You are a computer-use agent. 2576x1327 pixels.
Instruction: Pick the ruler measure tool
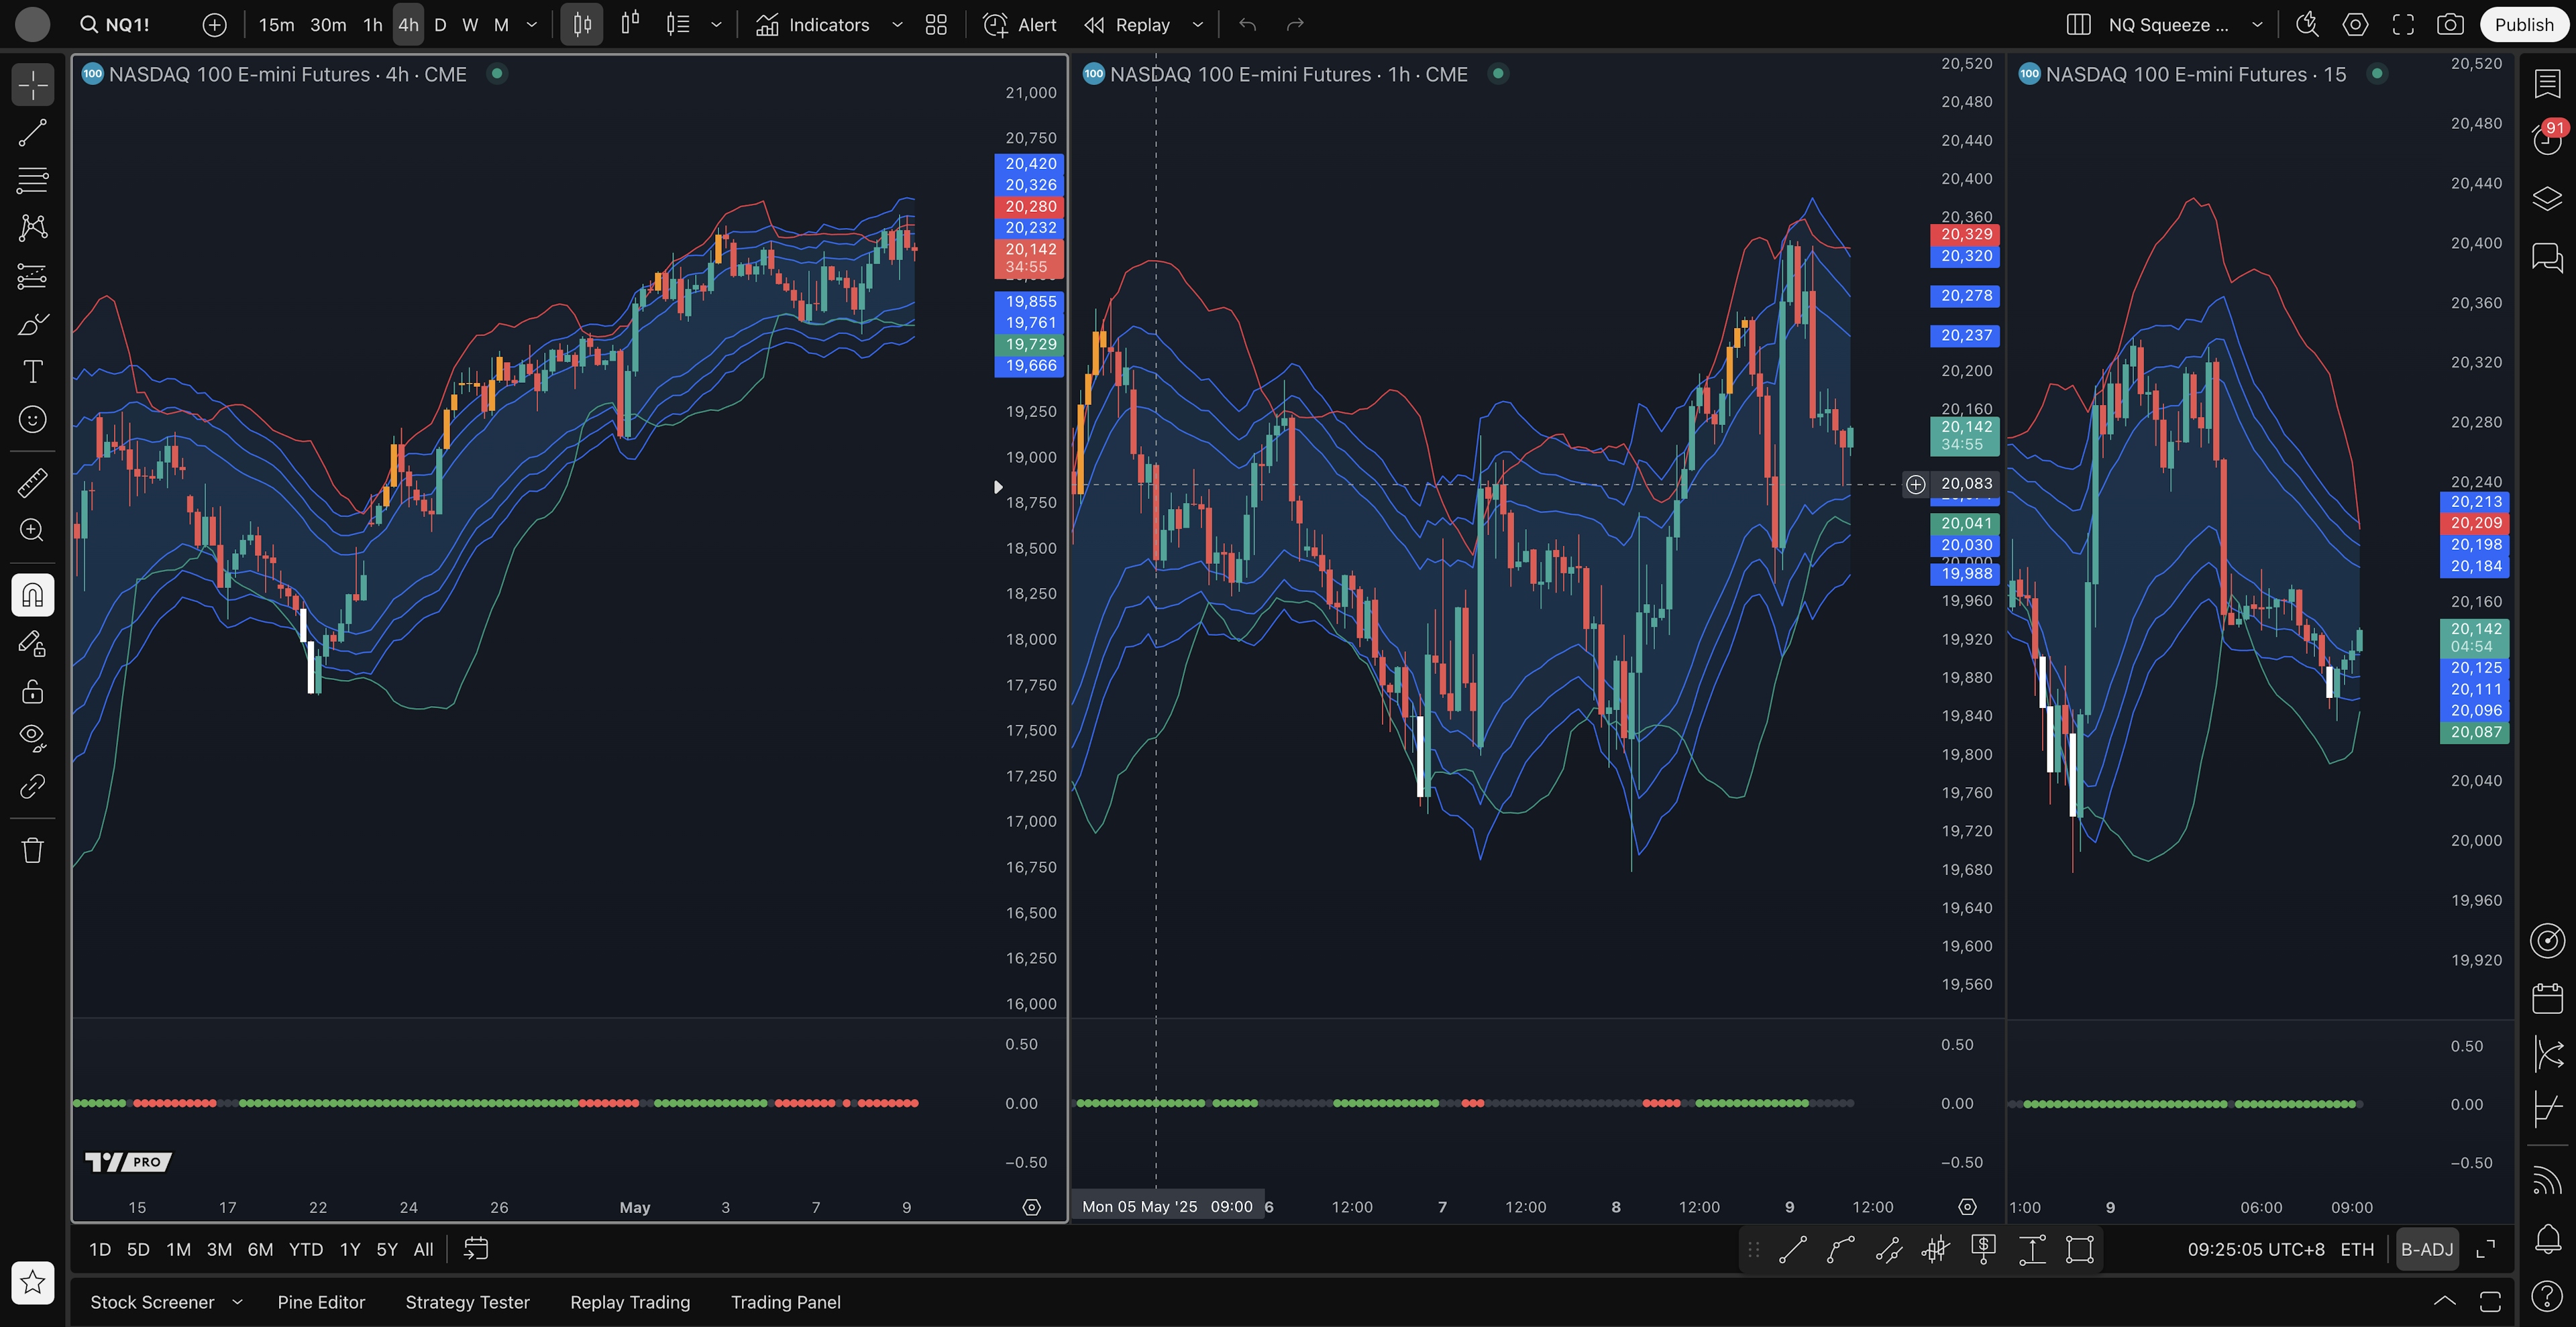pos(32,483)
